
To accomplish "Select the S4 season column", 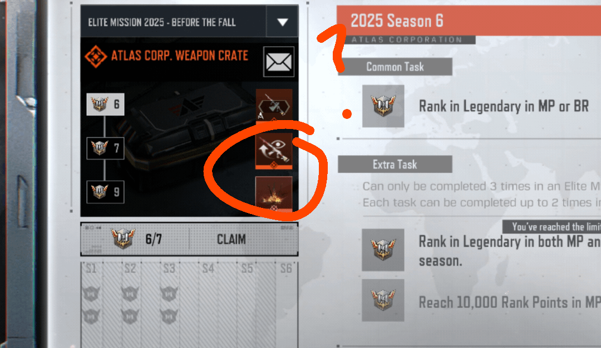I will [x=208, y=305].
